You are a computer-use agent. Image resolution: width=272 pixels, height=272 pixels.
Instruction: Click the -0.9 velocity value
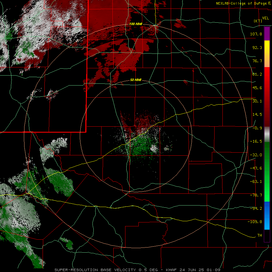257,128
